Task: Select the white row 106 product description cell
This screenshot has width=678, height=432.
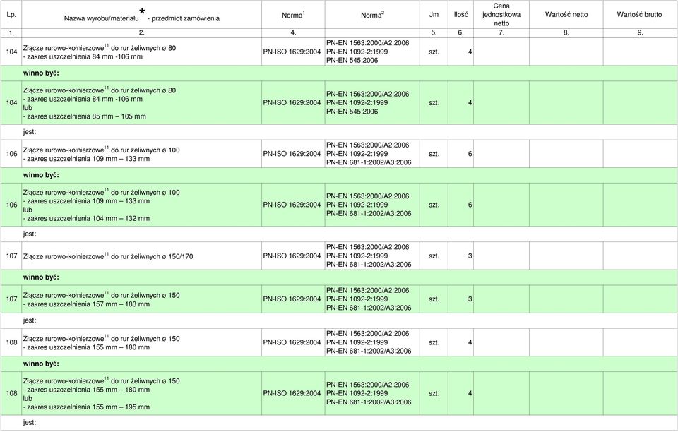Action: tap(141, 154)
